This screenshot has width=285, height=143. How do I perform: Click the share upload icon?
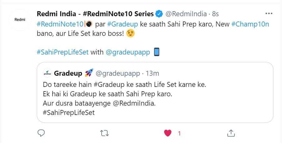tap(231, 133)
